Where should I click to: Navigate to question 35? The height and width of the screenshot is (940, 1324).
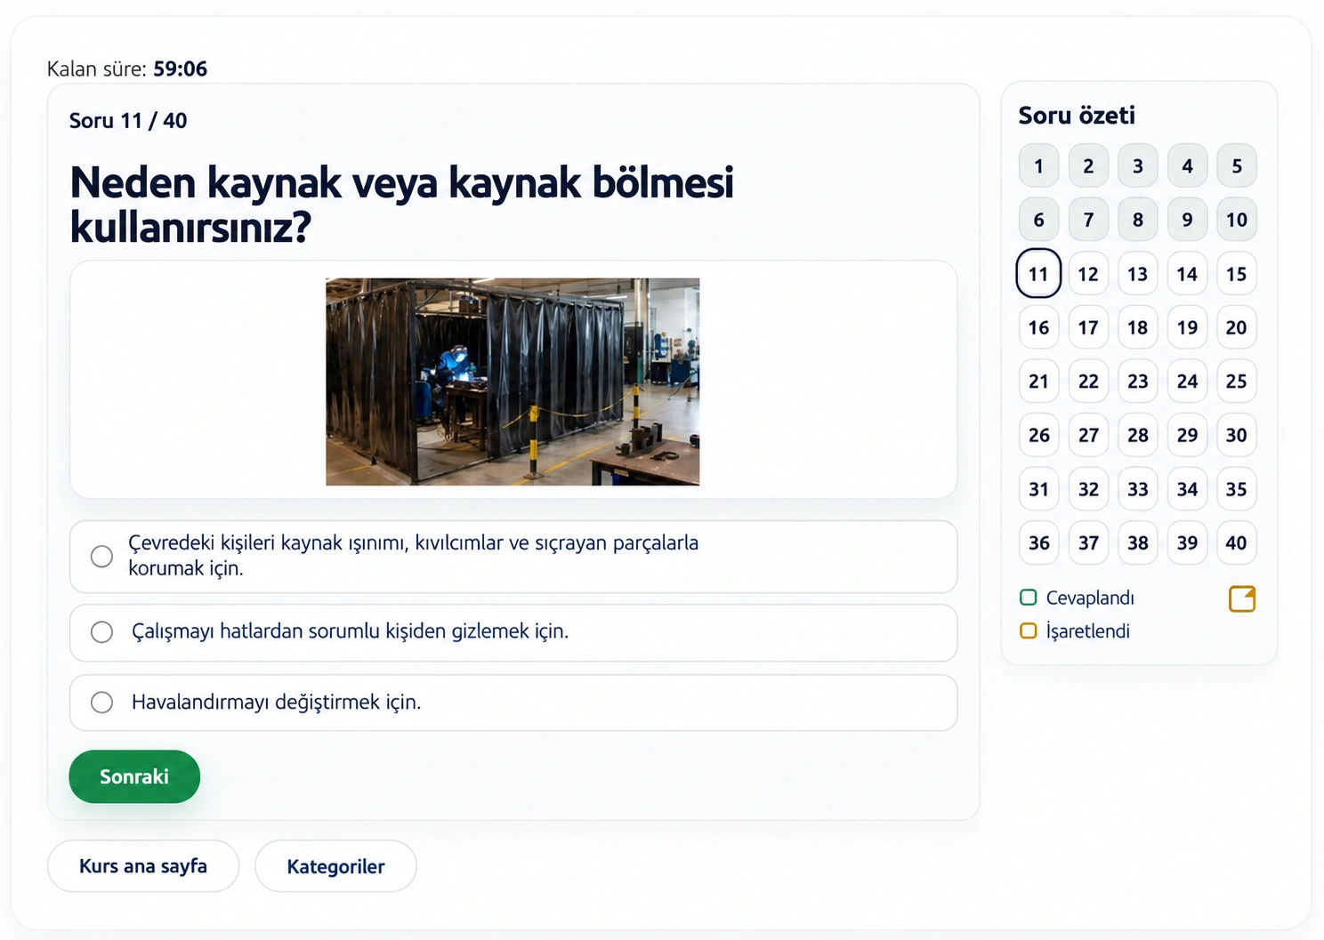[x=1237, y=489]
